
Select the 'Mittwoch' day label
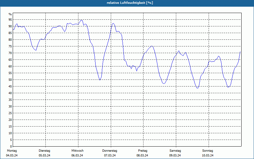pos(77,151)
